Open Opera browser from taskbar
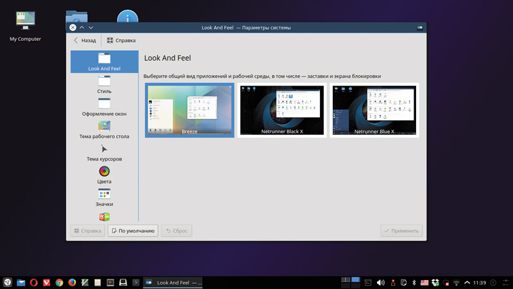 coord(34,283)
